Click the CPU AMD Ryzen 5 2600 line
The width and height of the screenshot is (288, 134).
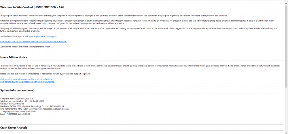[x=35, y=109]
